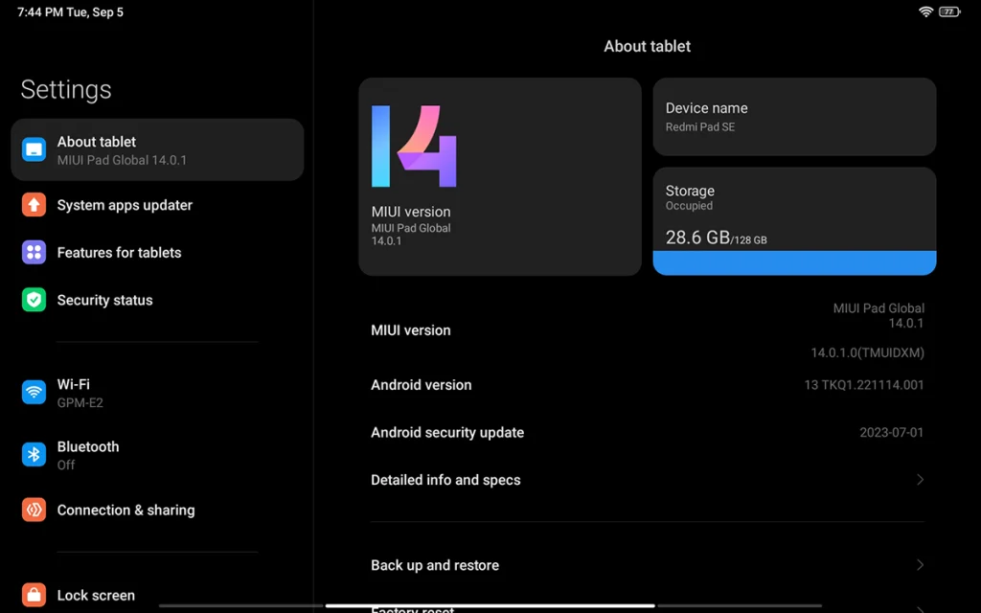Tap the About tablet icon in sidebar
The image size is (981, 613).
click(34, 150)
